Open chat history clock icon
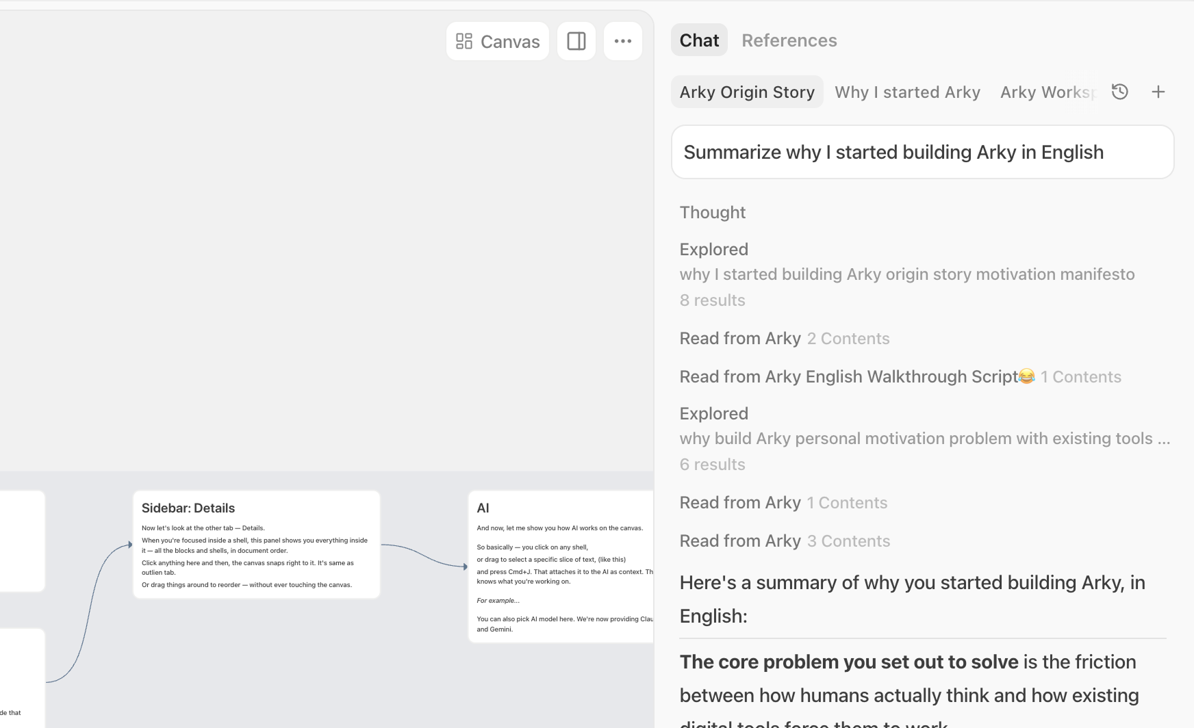The height and width of the screenshot is (728, 1194). pos(1119,92)
